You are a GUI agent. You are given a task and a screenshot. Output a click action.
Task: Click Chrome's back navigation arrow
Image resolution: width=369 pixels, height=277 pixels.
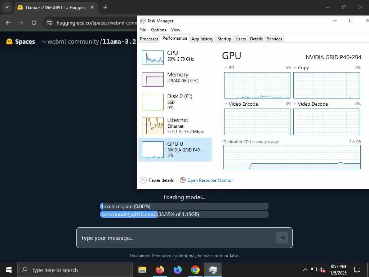coord(8,23)
